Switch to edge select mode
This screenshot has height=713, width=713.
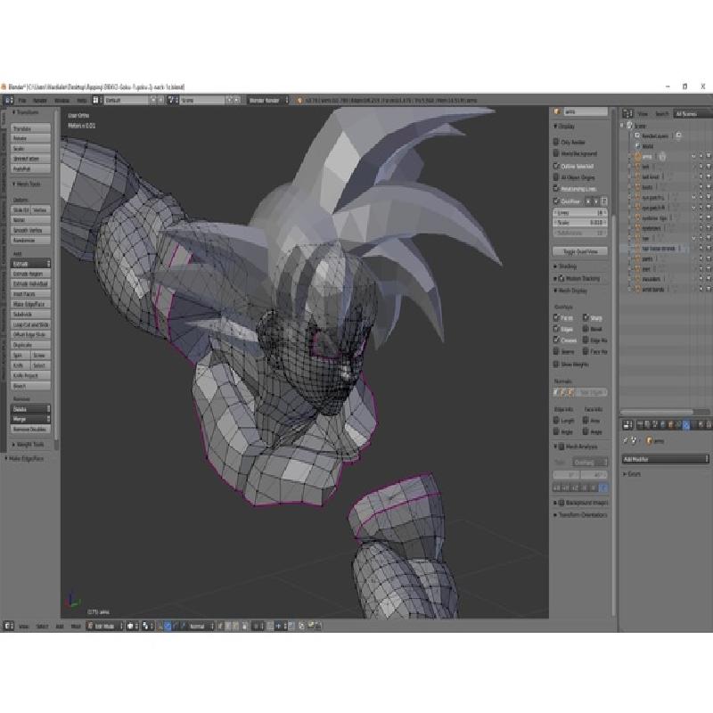tap(229, 627)
